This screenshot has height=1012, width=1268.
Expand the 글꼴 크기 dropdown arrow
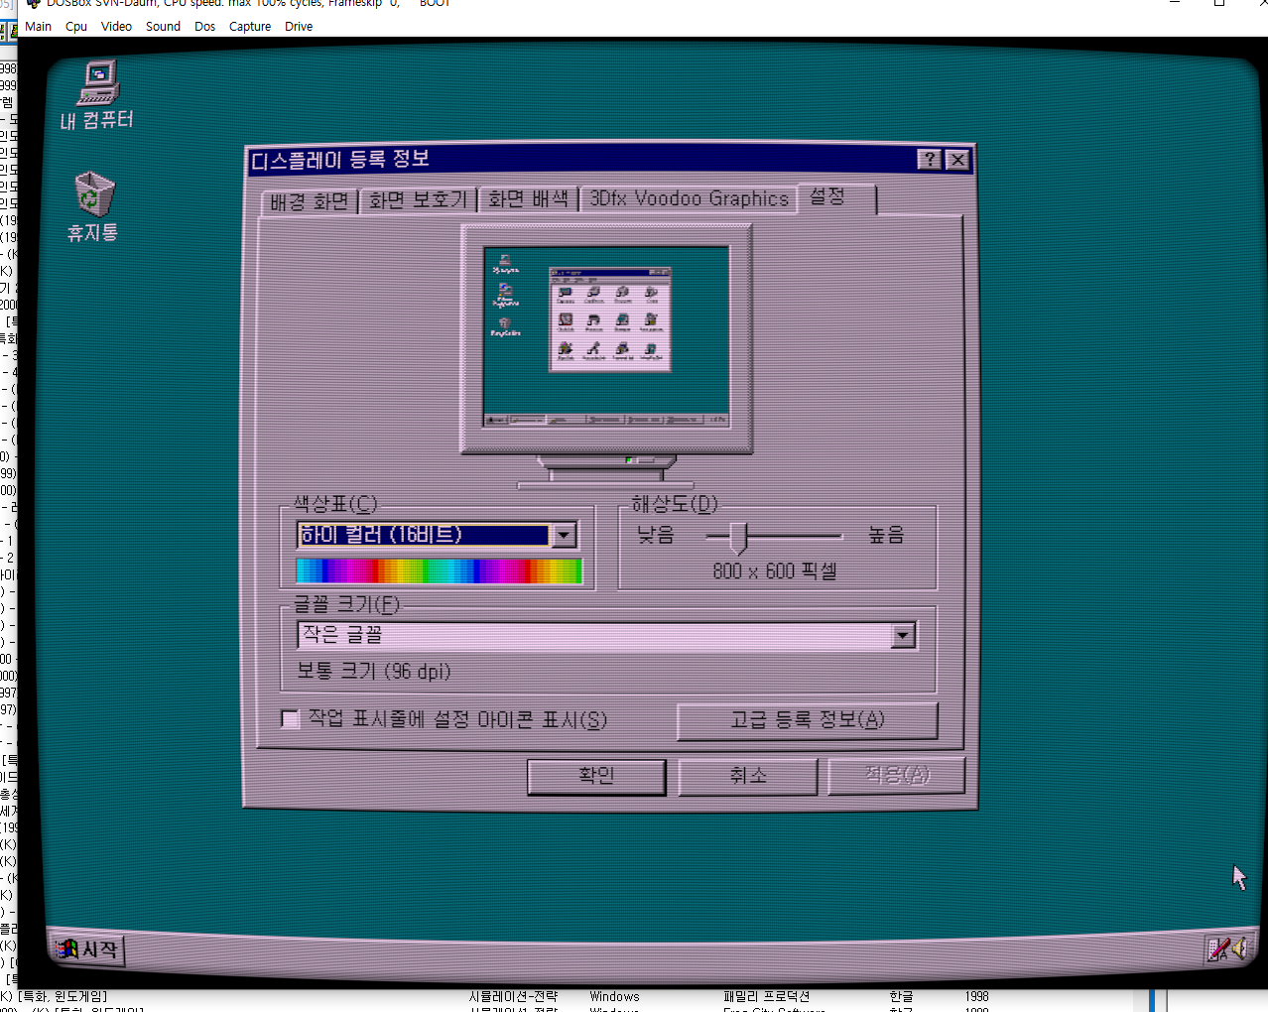click(x=903, y=635)
